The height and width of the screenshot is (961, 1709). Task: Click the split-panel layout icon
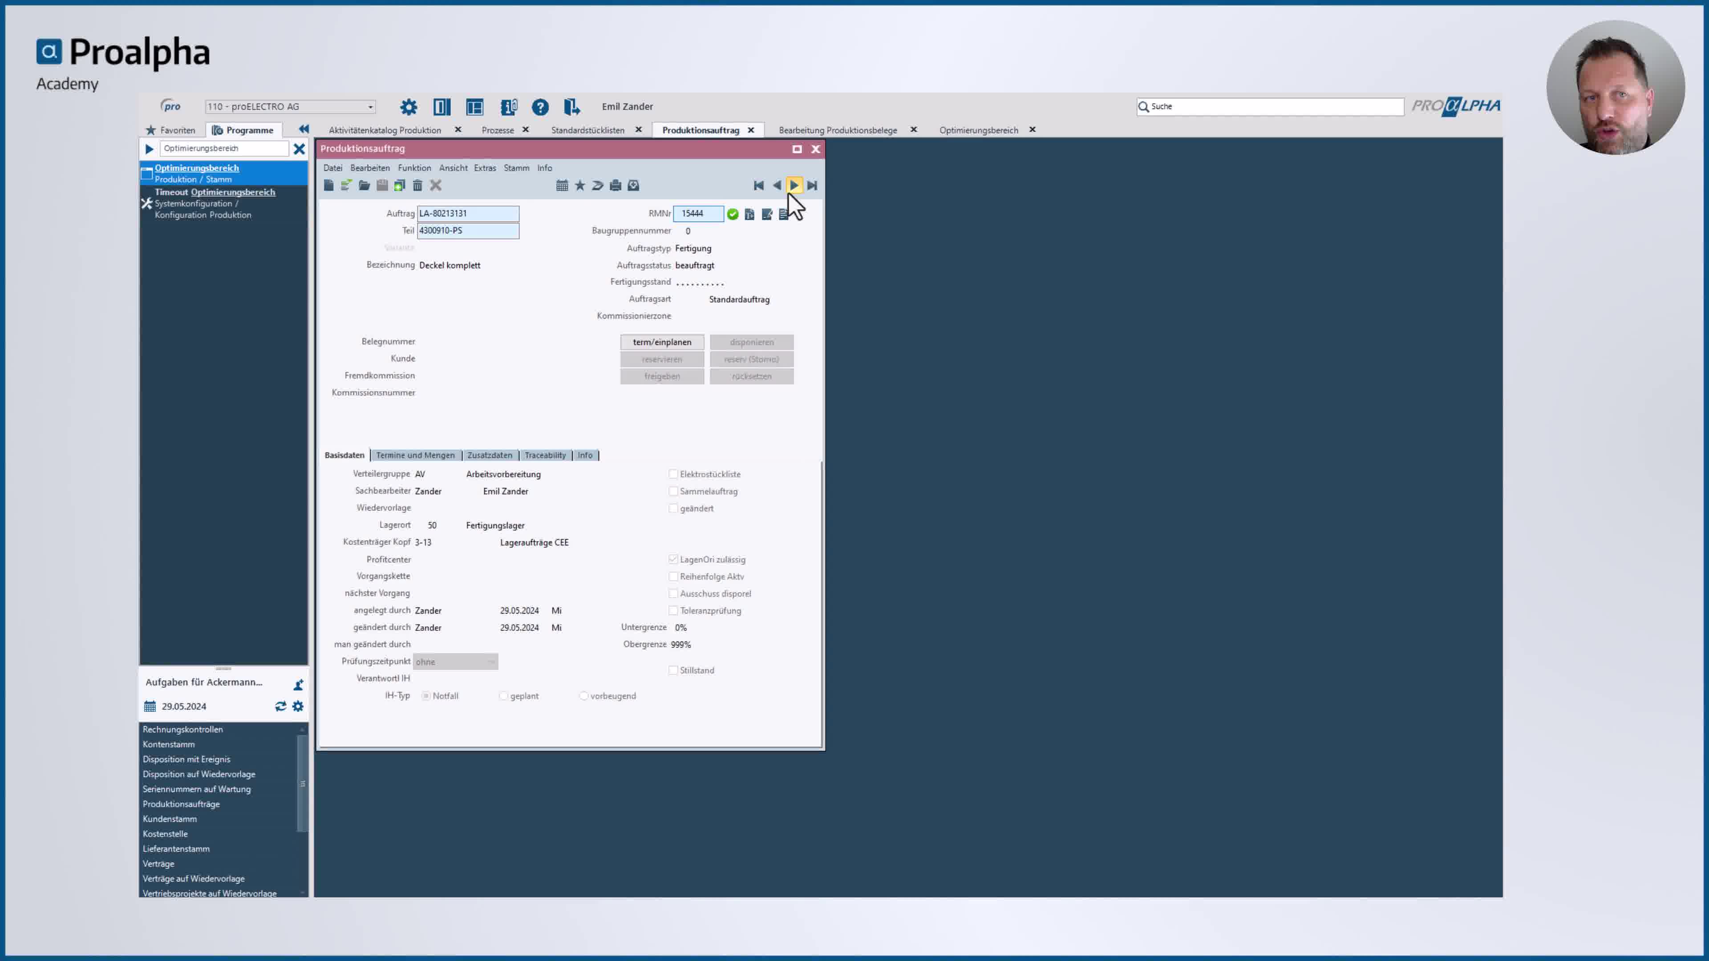coord(442,107)
